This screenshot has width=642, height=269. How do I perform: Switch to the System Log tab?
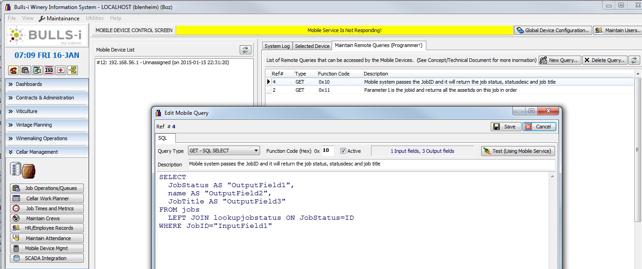[x=277, y=46]
